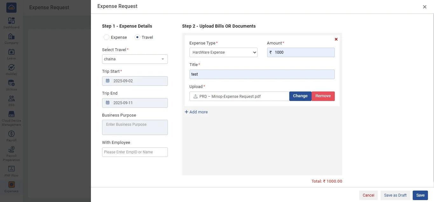
Task: Open the Utilities sidebar icon
Action: [x=11, y=83]
